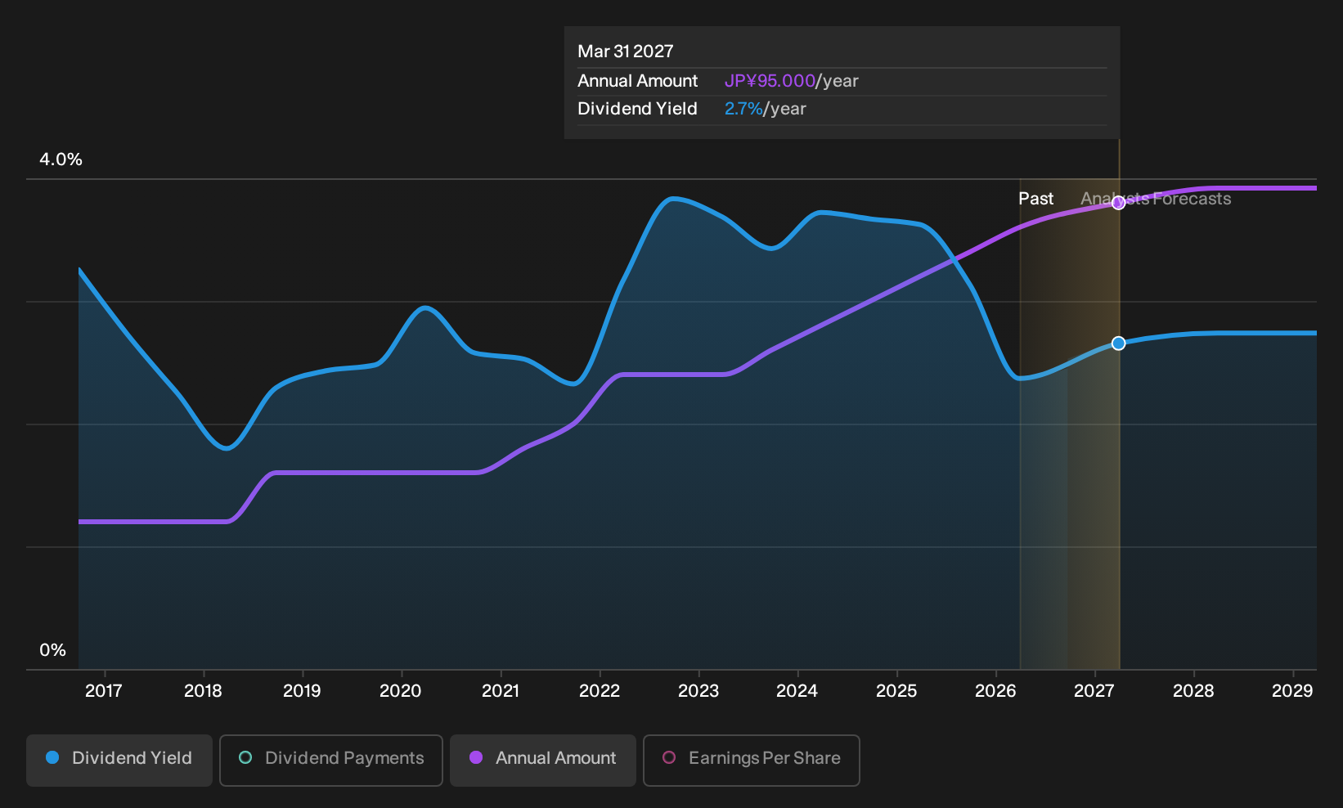Click the Mar 31 2027 tooltip date
The image size is (1343, 808).
626,52
